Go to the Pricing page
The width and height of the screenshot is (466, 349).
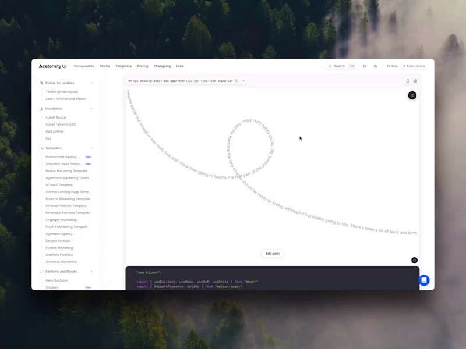click(x=143, y=66)
